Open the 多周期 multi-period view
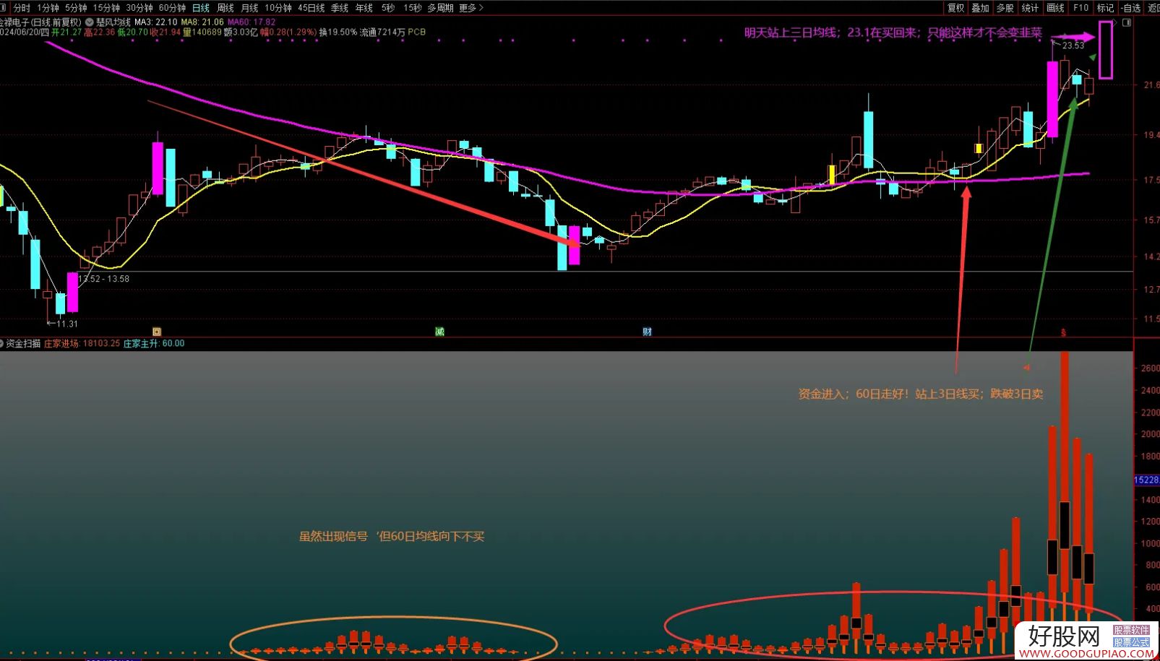The width and height of the screenshot is (1160, 661). click(440, 8)
